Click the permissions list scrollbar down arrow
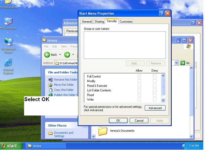This screenshot has width=205, height=154. pos(163,100)
